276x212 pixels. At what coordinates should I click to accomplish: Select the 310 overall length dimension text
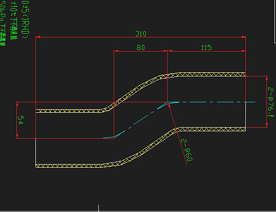click(x=141, y=34)
